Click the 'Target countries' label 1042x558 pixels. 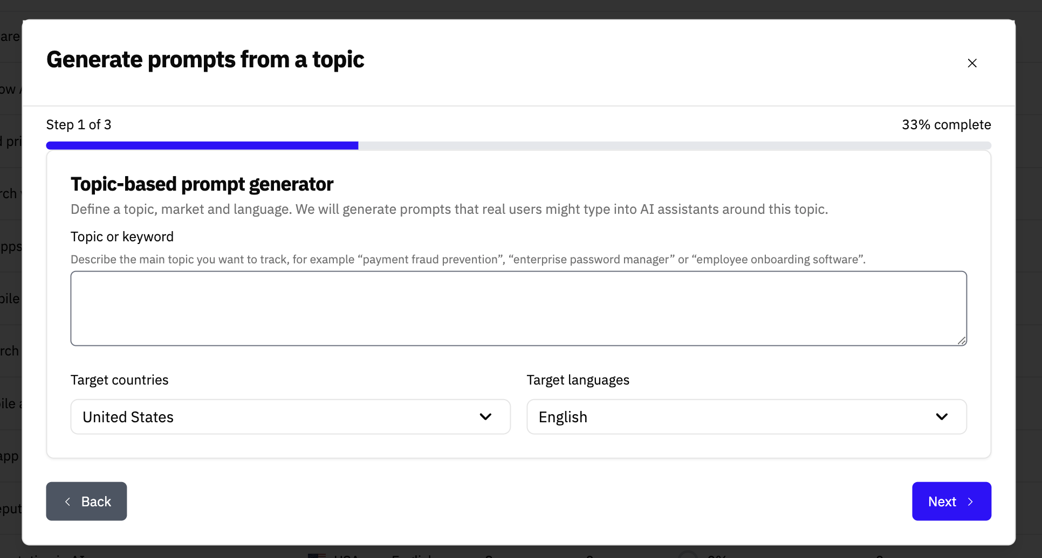[119, 380]
